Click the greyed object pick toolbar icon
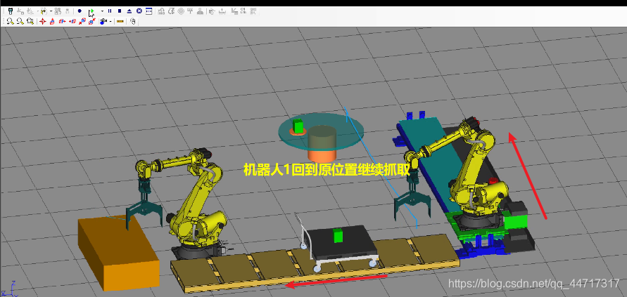Screen dimensions: 627x297 pos(212,11)
